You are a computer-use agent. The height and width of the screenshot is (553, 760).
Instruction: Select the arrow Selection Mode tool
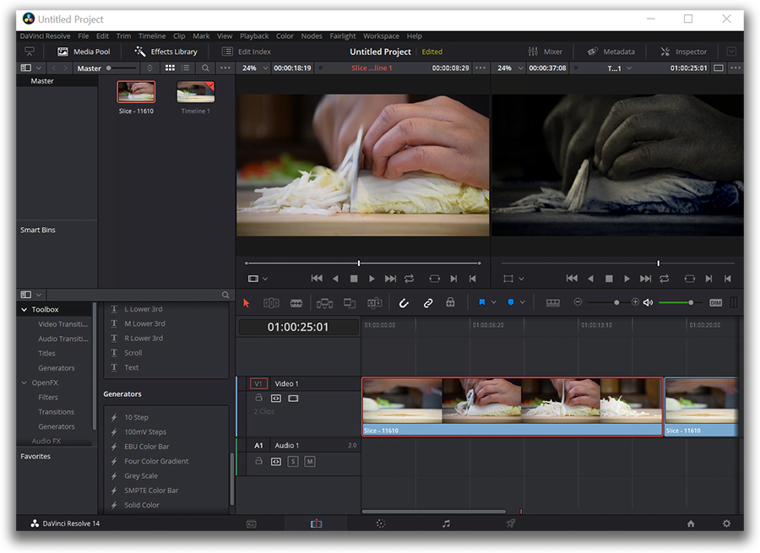247,302
